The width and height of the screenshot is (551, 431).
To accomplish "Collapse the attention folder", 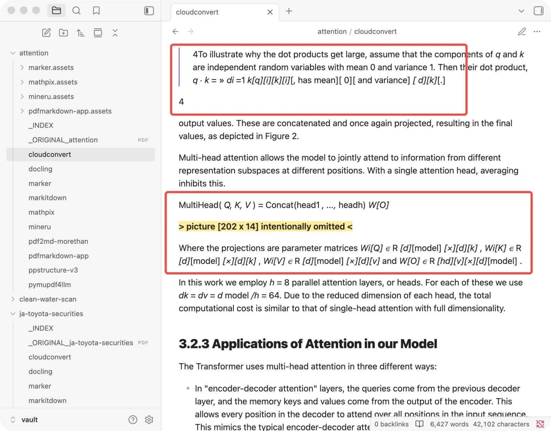I will click(13, 53).
